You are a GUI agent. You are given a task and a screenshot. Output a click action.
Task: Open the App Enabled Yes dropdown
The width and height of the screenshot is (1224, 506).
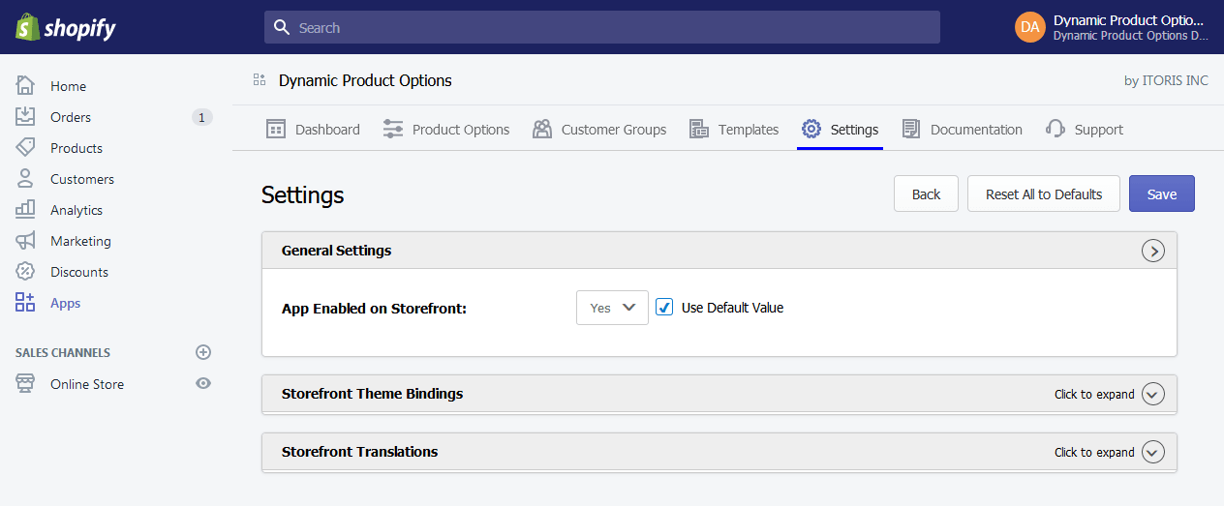tap(612, 308)
